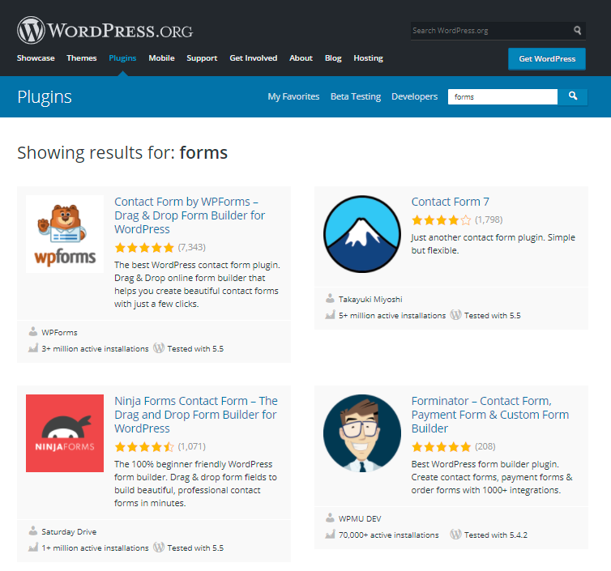
Task: Click the plugin search field containing 'forms'
Action: tap(502, 96)
